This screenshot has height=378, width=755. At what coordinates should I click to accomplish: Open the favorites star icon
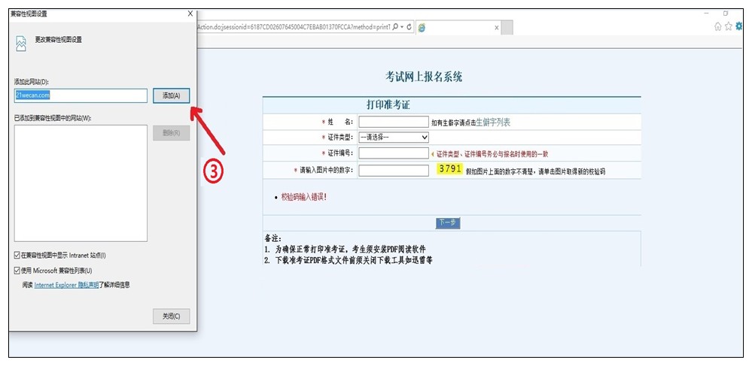[728, 26]
